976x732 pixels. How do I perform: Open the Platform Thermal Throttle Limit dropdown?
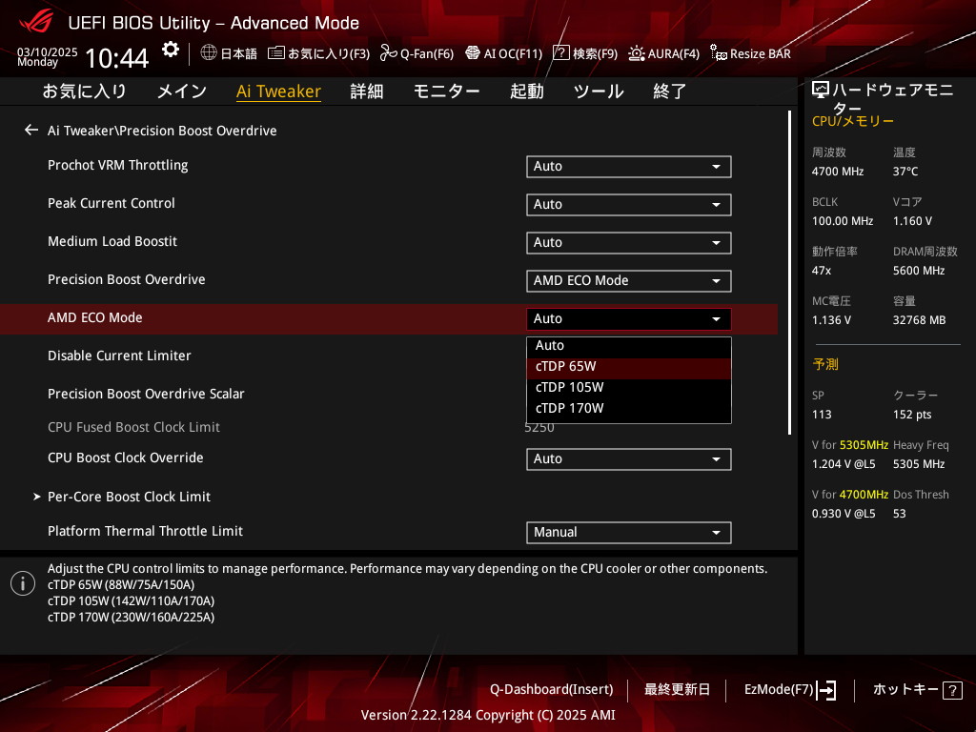[628, 532]
